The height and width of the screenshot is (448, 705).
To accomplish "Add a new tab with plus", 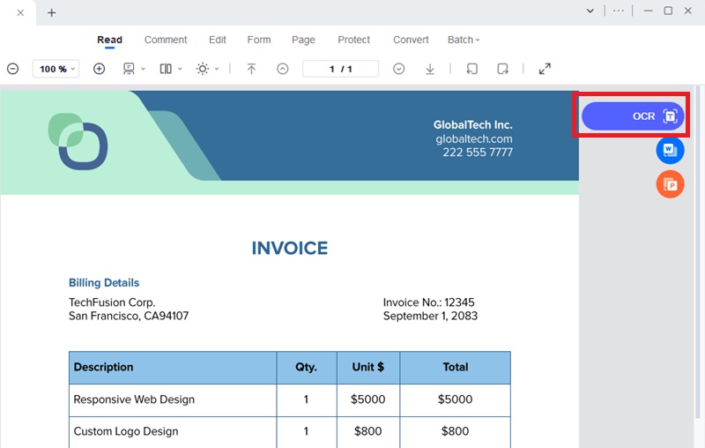I will pos(52,12).
